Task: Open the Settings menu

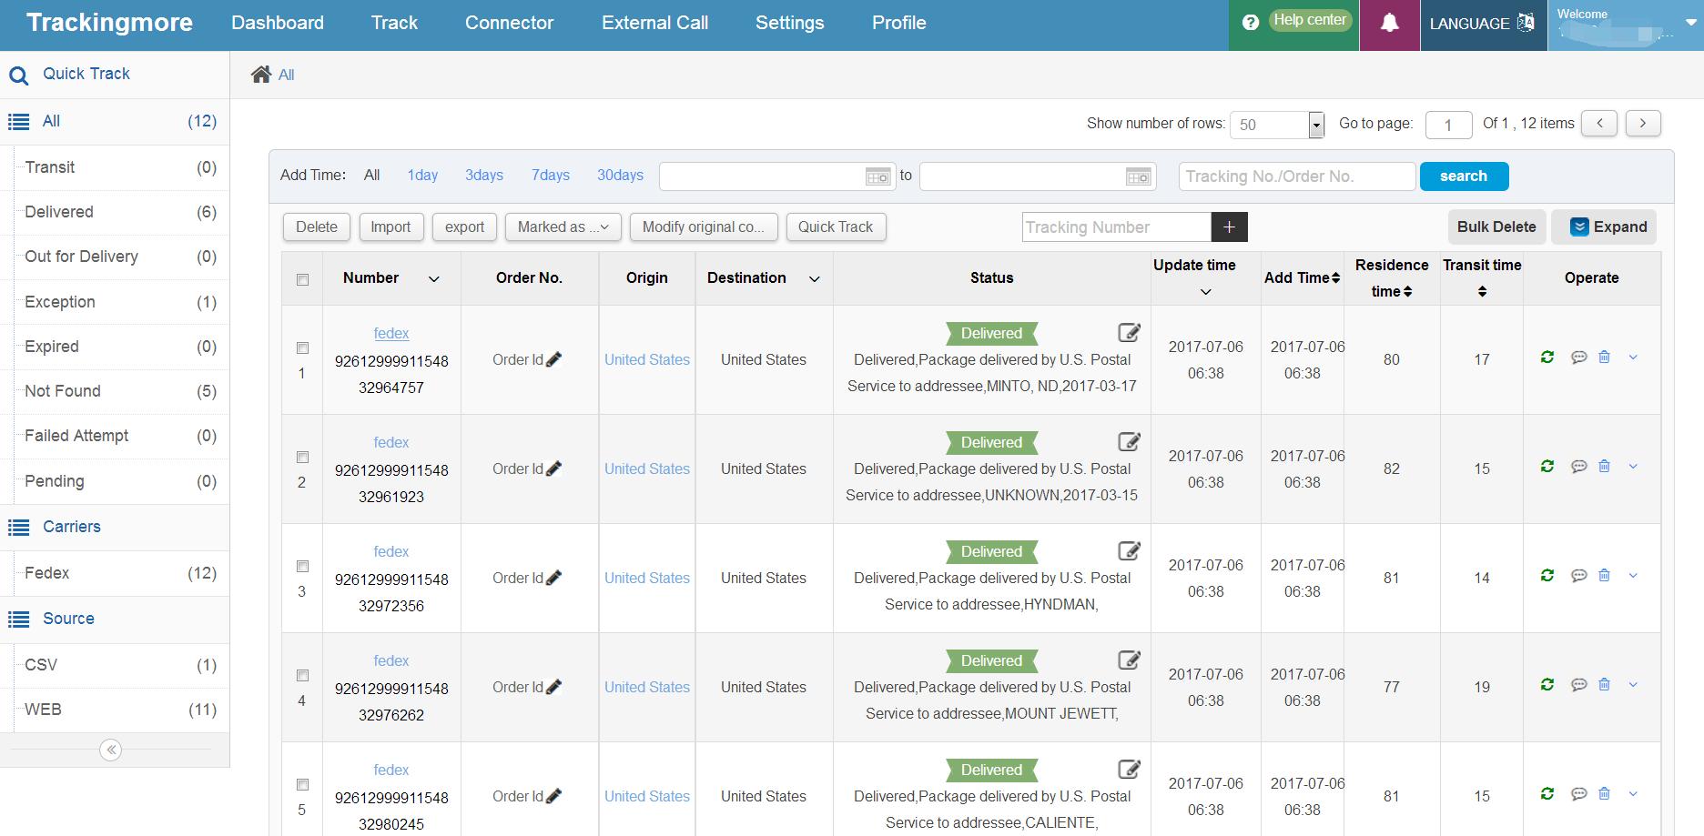Action: [x=789, y=23]
